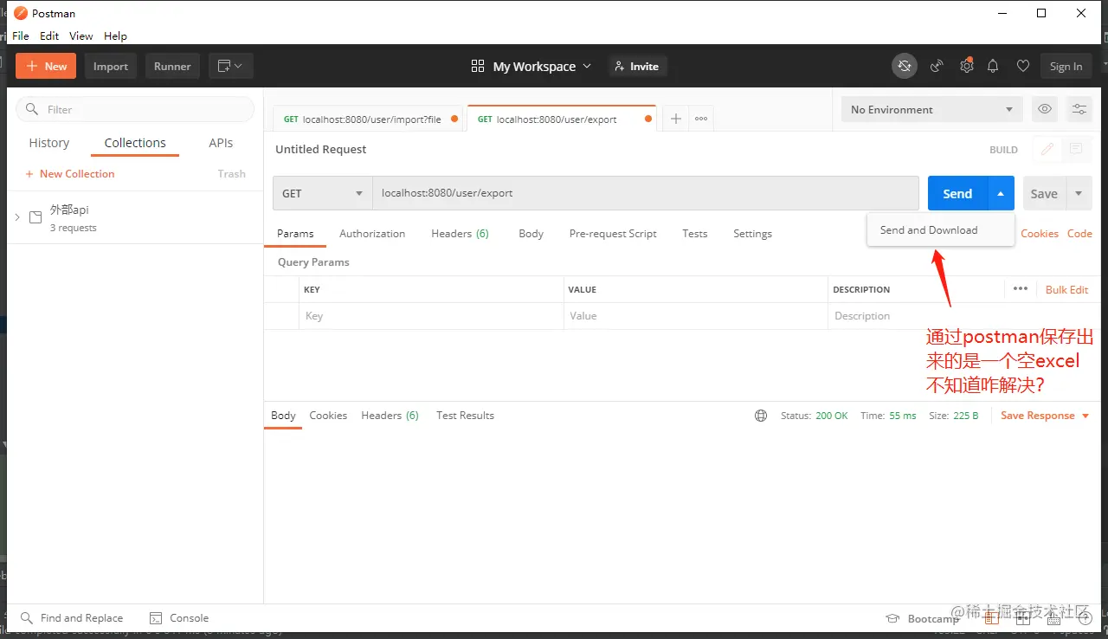Viewport: 1108px width, 639px height.
Task: Click the sync status icon in the header
Action: [x=905, y=66]
